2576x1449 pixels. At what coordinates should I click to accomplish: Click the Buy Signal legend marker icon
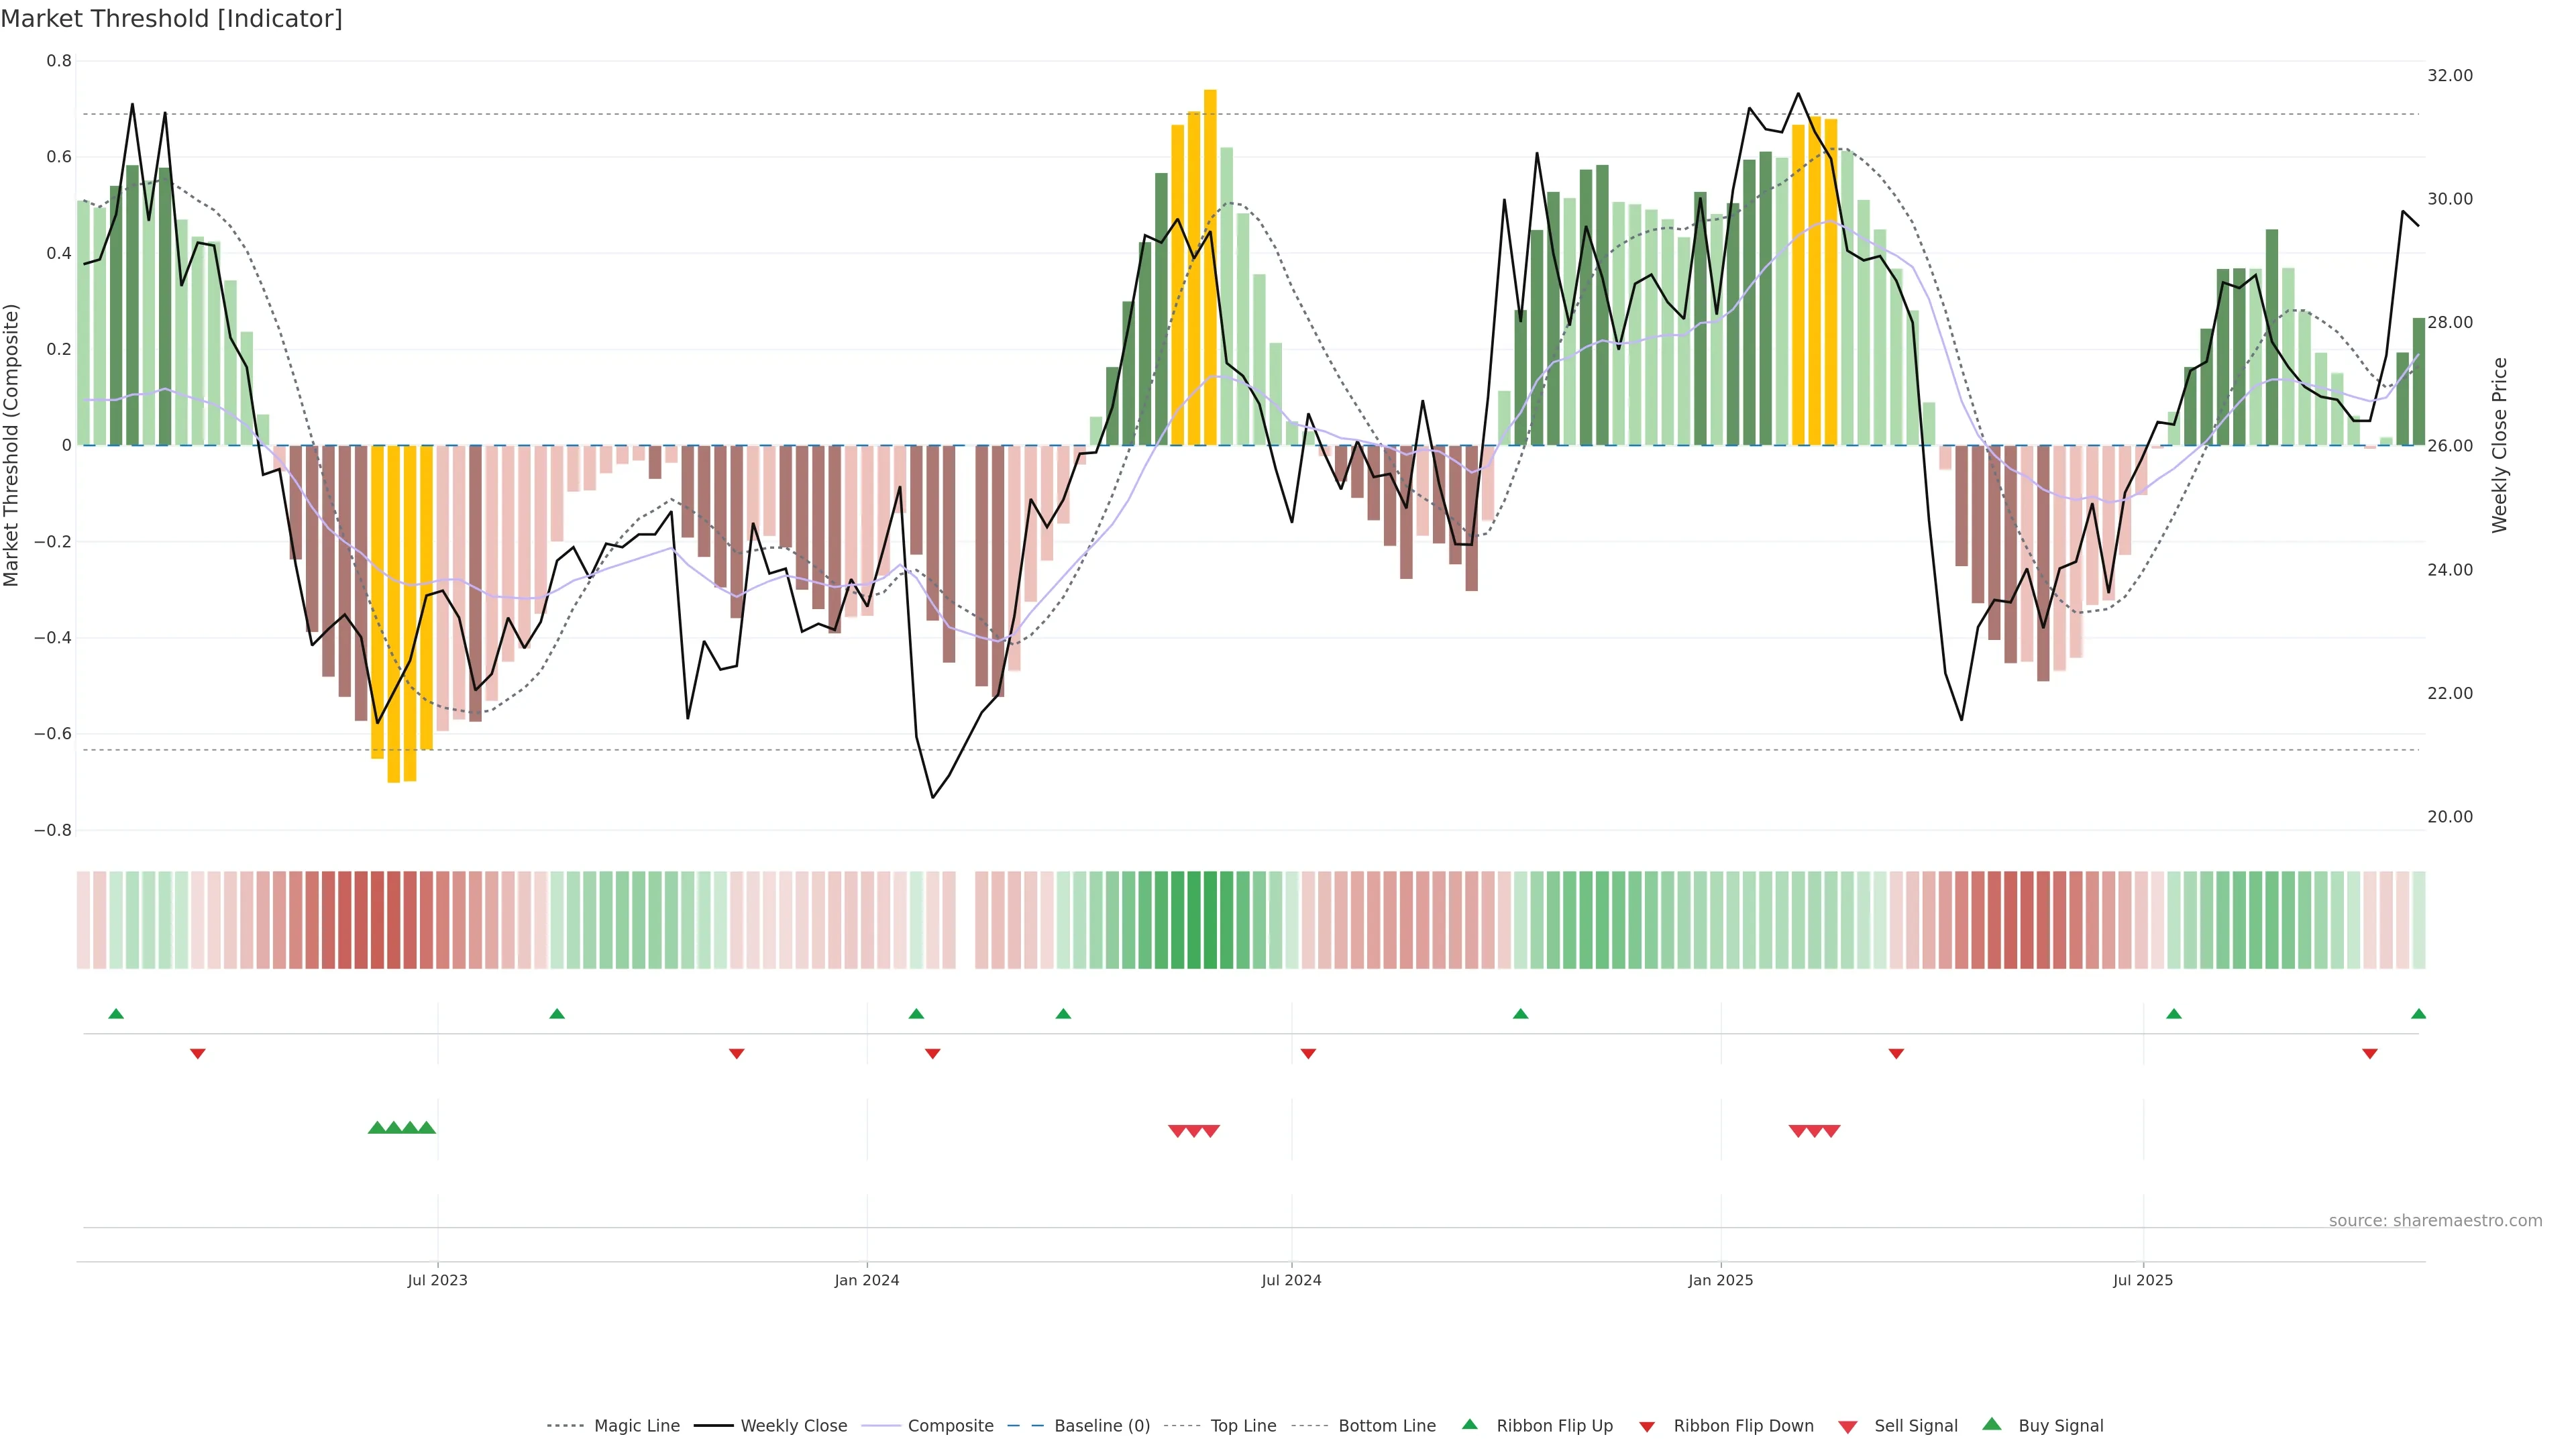click(1992, 1424)
